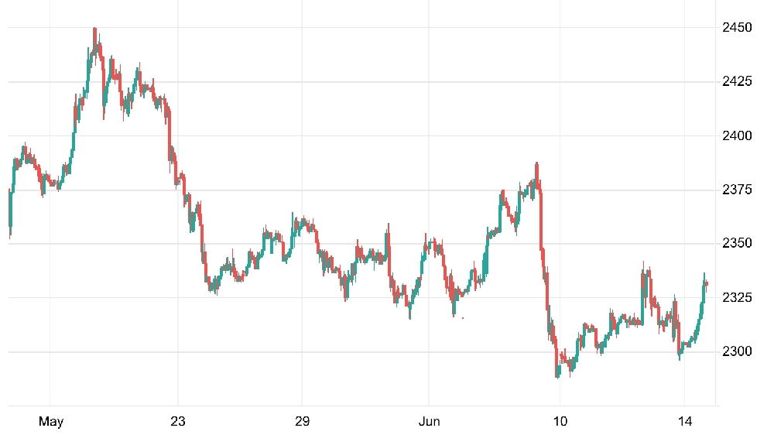Click the 2400 price axis label
The height and width of the screenshot is (435, 774).
(x=737, y=135)
